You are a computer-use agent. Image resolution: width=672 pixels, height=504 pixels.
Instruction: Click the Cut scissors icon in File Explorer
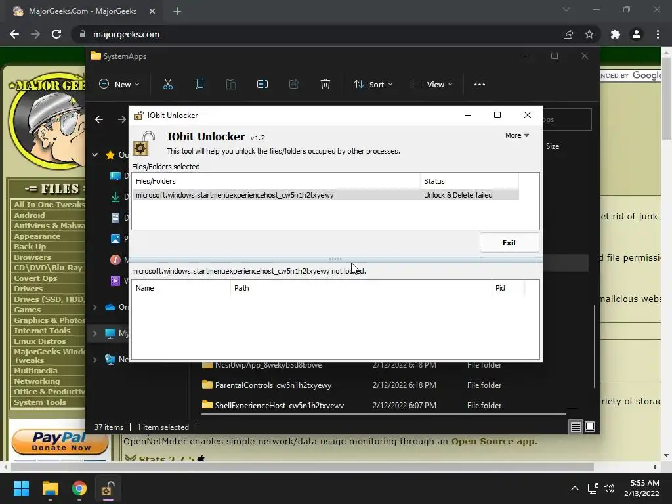tap(167, 85)
